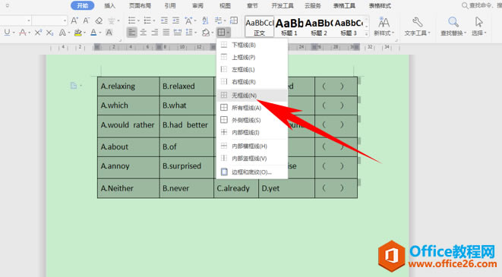Decrease paragraph indent

(x=164, y=20)
